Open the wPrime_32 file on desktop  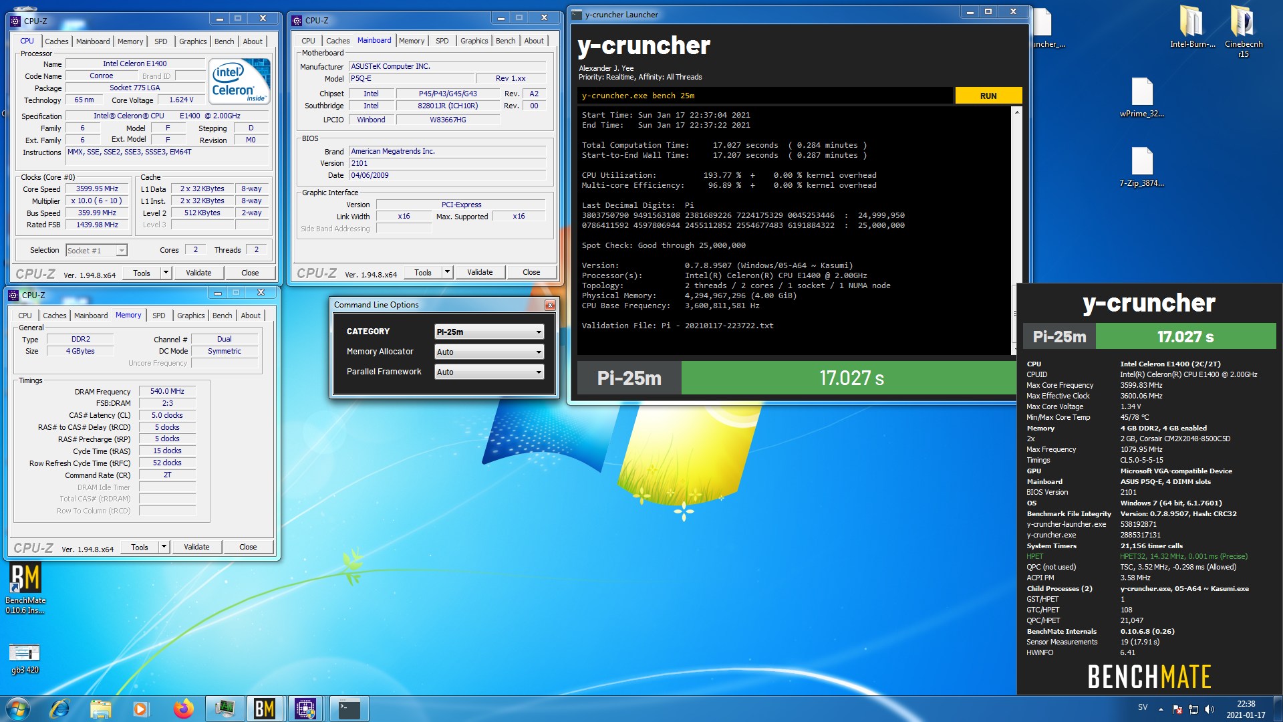[x=1142, y=98]
